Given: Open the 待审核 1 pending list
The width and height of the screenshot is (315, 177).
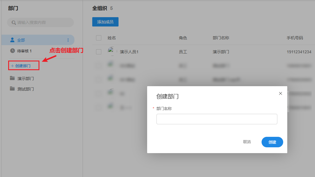Looking at the screenshot, I should [24, 51].
